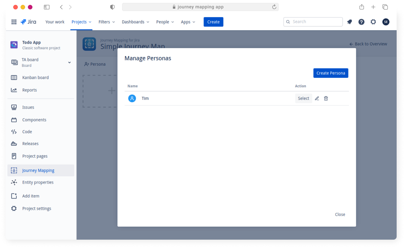Click the Manage Personas dialog title
This screenshot has height=248, width=405.
(148, 58)
